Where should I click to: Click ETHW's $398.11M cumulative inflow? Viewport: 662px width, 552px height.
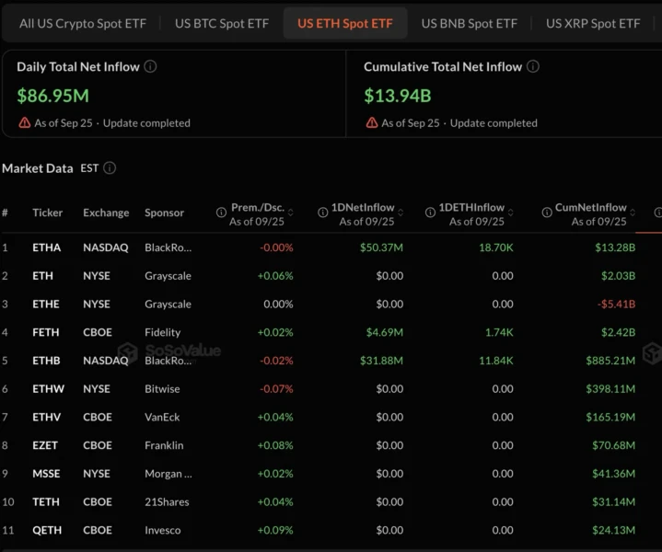(610, 388)
